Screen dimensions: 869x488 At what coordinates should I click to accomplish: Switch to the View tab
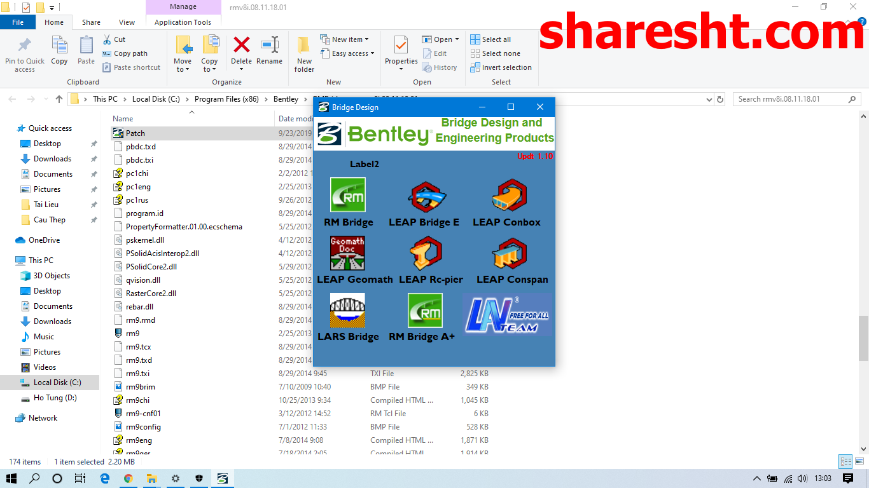127,22
